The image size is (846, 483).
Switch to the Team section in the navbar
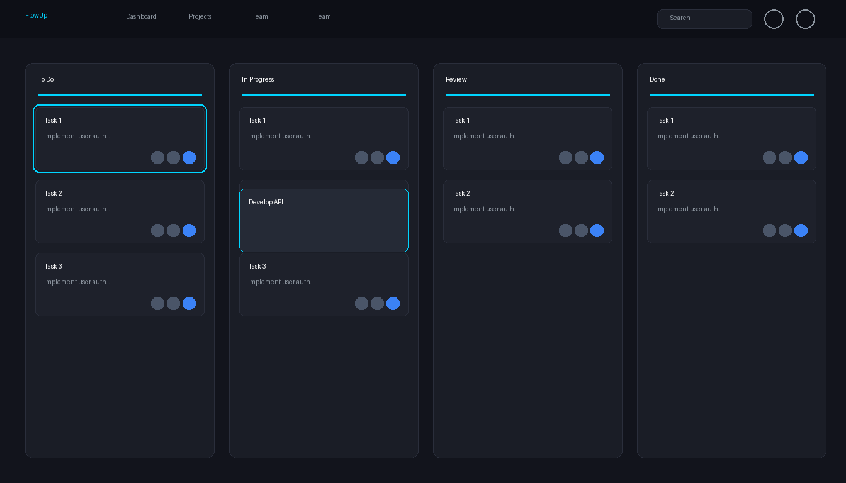260,16
